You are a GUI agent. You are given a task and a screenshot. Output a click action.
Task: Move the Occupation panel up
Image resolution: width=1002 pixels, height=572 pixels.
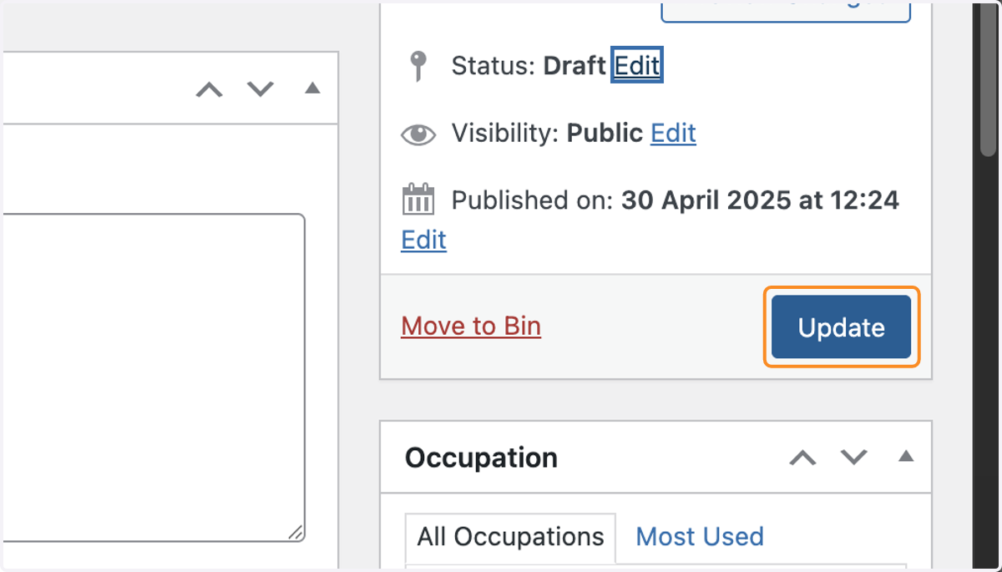(802, 457)
